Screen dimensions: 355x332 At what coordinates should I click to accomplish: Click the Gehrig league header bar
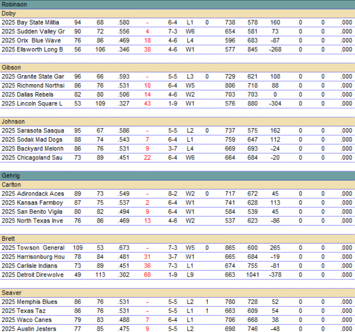(x=12, y=175)
